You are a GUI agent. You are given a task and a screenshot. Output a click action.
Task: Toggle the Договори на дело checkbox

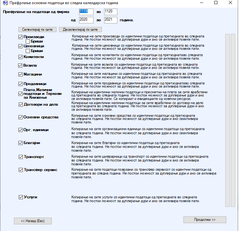pyautogui.click(x=21, y=104)
